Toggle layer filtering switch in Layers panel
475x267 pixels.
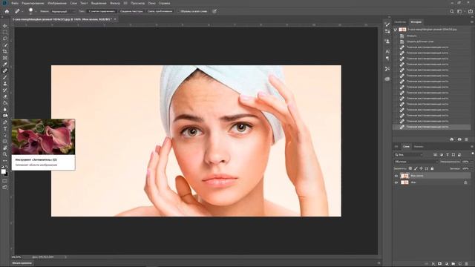click(473, 154)
